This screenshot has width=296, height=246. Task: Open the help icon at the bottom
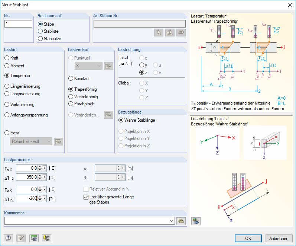pyautogui.click(x=8, y=238)
